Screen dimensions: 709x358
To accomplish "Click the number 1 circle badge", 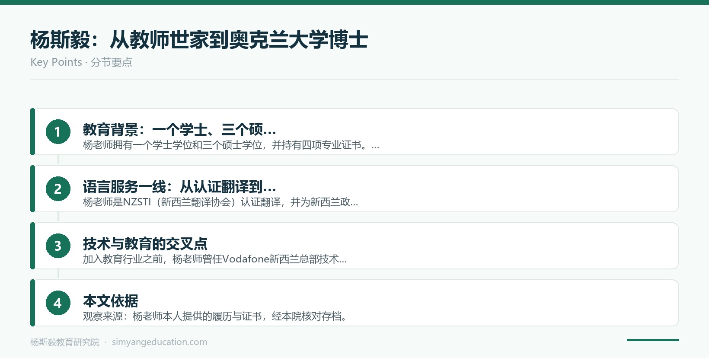I will tap(58, 132).
